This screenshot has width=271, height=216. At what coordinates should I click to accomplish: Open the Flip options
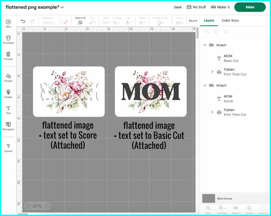128,20
